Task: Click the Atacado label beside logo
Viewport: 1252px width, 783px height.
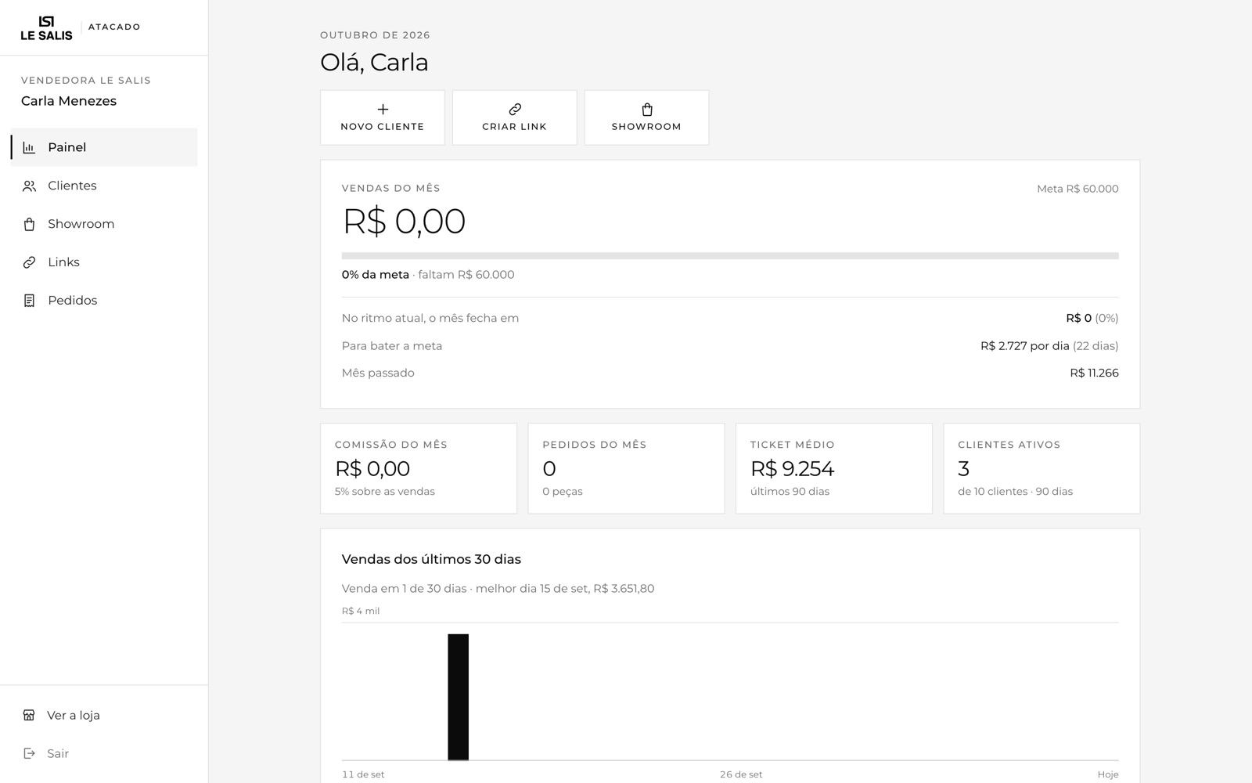Action: [114, 27]
